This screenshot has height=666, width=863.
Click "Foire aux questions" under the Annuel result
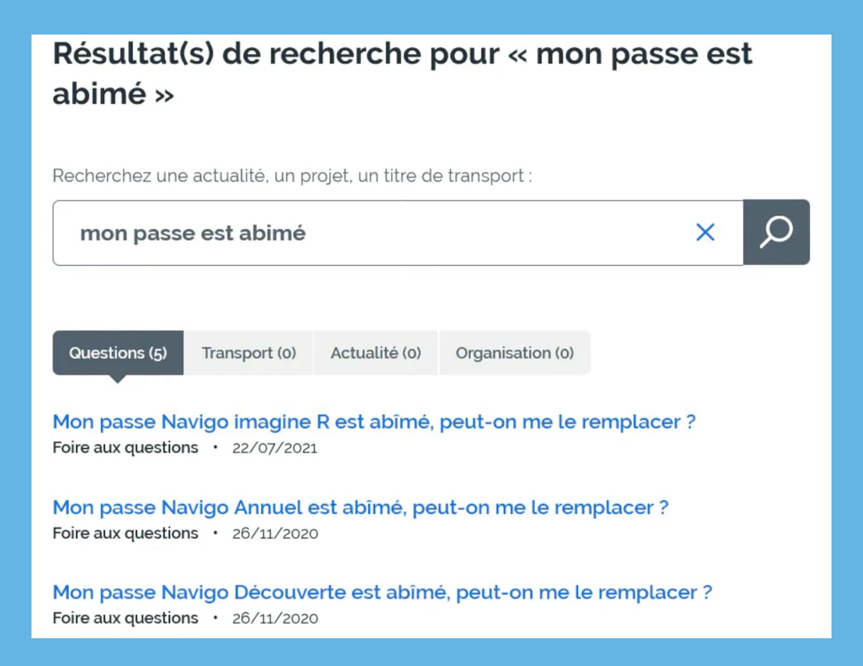[125, 533]
